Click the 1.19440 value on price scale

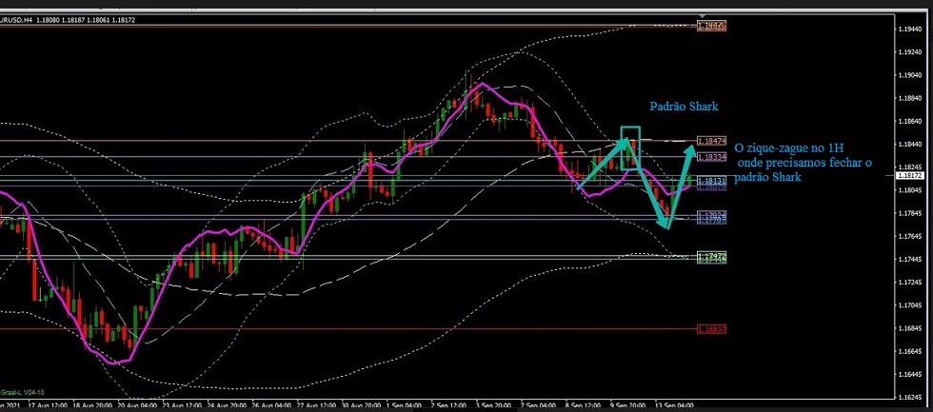click(910, 29)
